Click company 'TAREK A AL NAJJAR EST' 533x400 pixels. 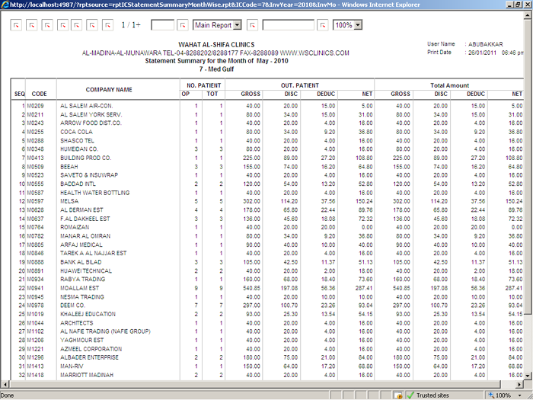point(94,254)
